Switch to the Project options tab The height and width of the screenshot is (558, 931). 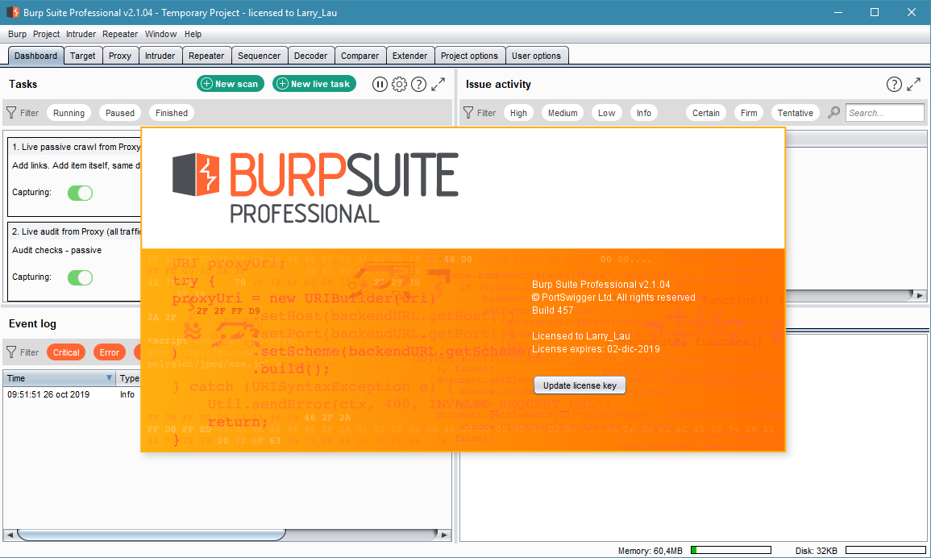[470, 56]
